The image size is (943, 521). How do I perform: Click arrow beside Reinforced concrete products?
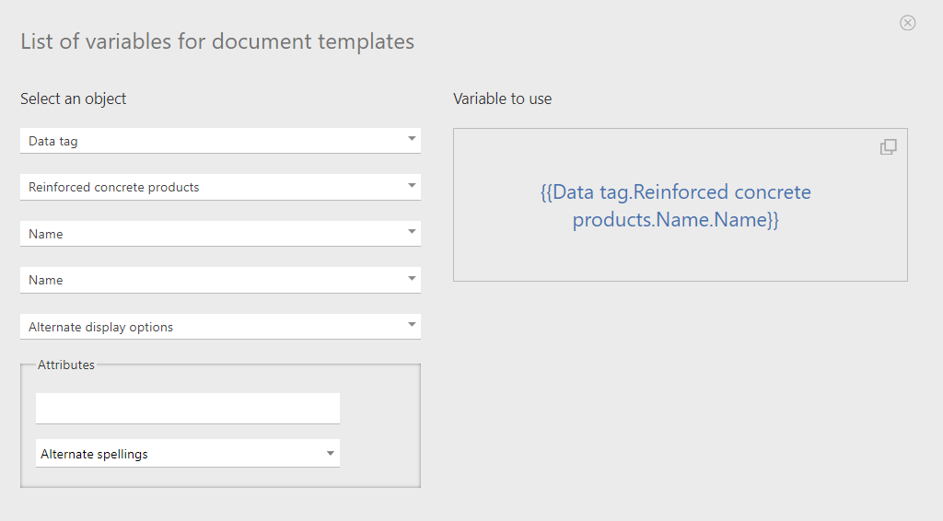pyautogui.click(x=412, y=185)
